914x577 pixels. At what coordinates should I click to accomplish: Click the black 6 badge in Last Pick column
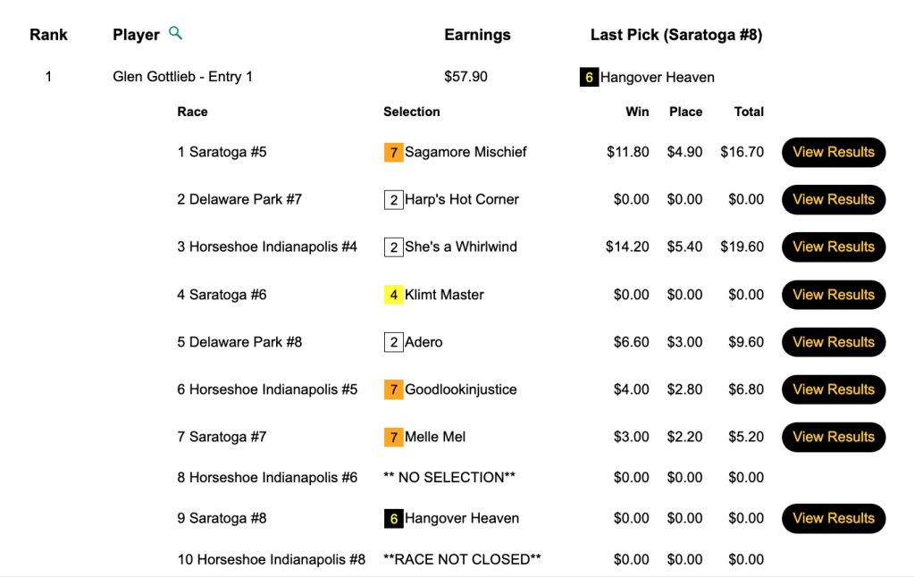(x=589, y=78)
